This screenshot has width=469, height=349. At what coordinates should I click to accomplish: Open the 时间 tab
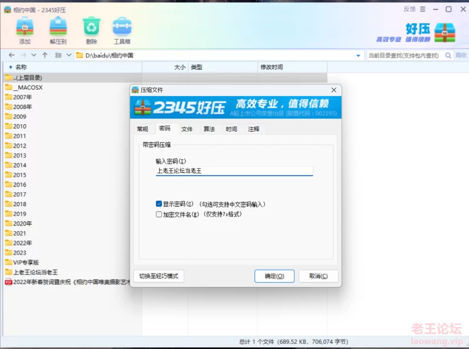click(232, 129)
